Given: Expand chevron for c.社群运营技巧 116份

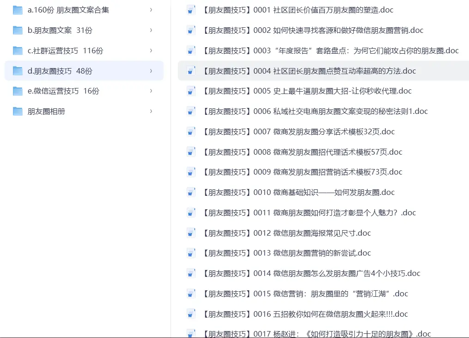Looking at the screenshot, I should [151, 50].
